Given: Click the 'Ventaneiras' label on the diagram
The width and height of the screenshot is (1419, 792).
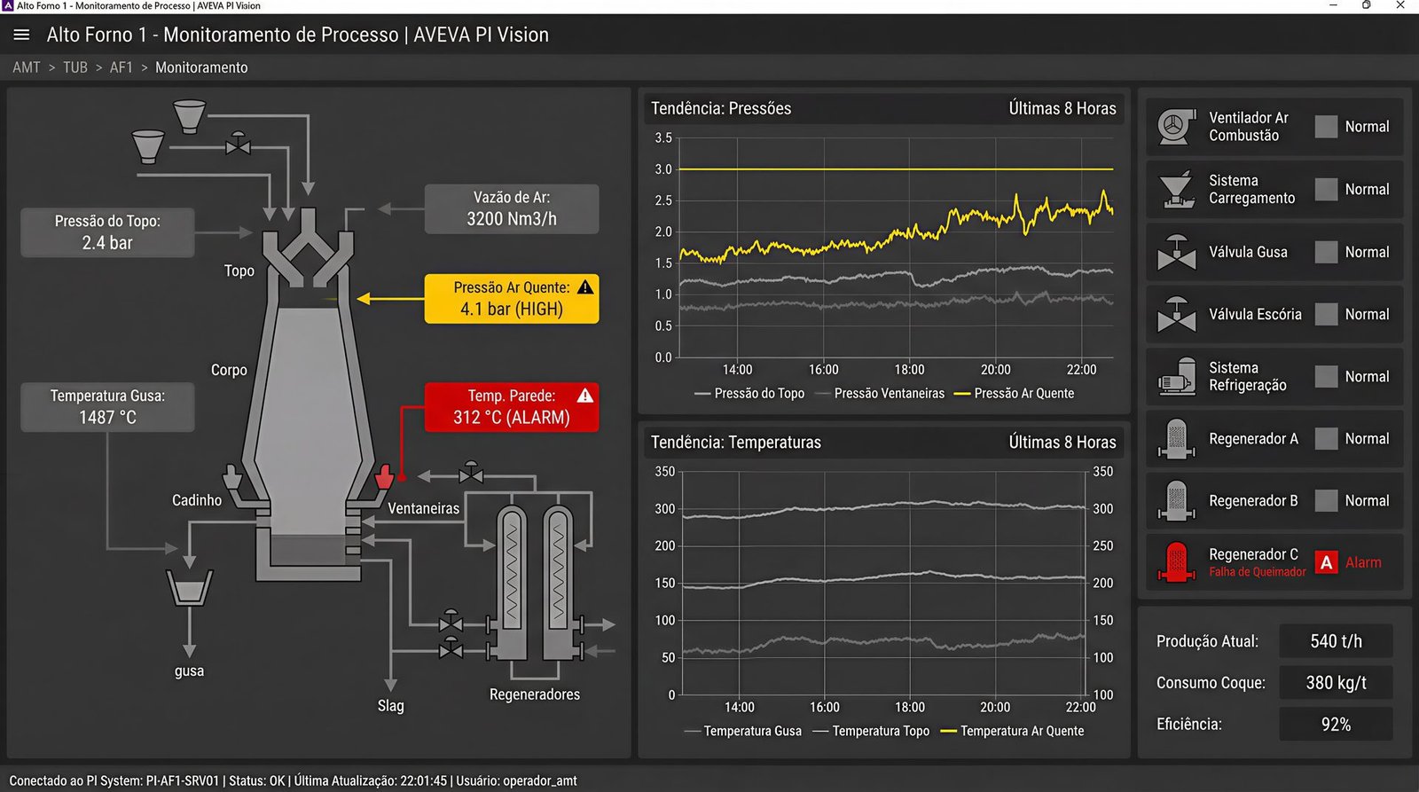Looking at the screenshot, I should 424,508.
